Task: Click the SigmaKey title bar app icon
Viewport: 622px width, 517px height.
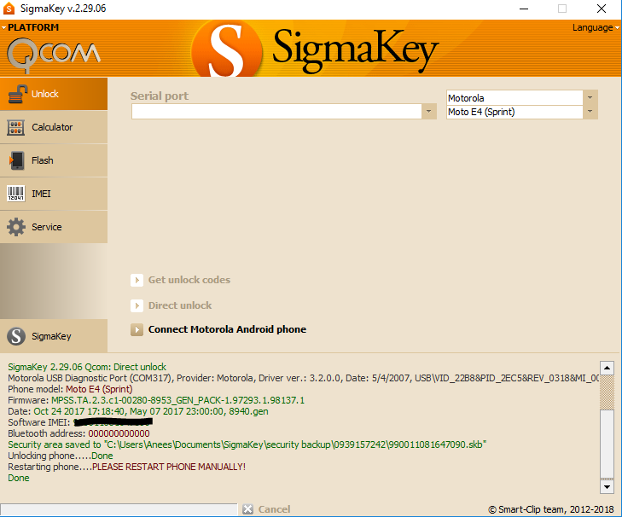Action: click(x=9, y=9)
